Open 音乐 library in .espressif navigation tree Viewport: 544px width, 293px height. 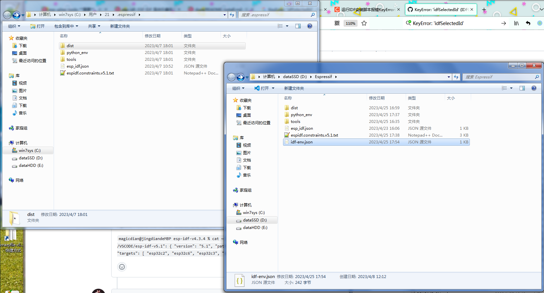coord(22,113)
